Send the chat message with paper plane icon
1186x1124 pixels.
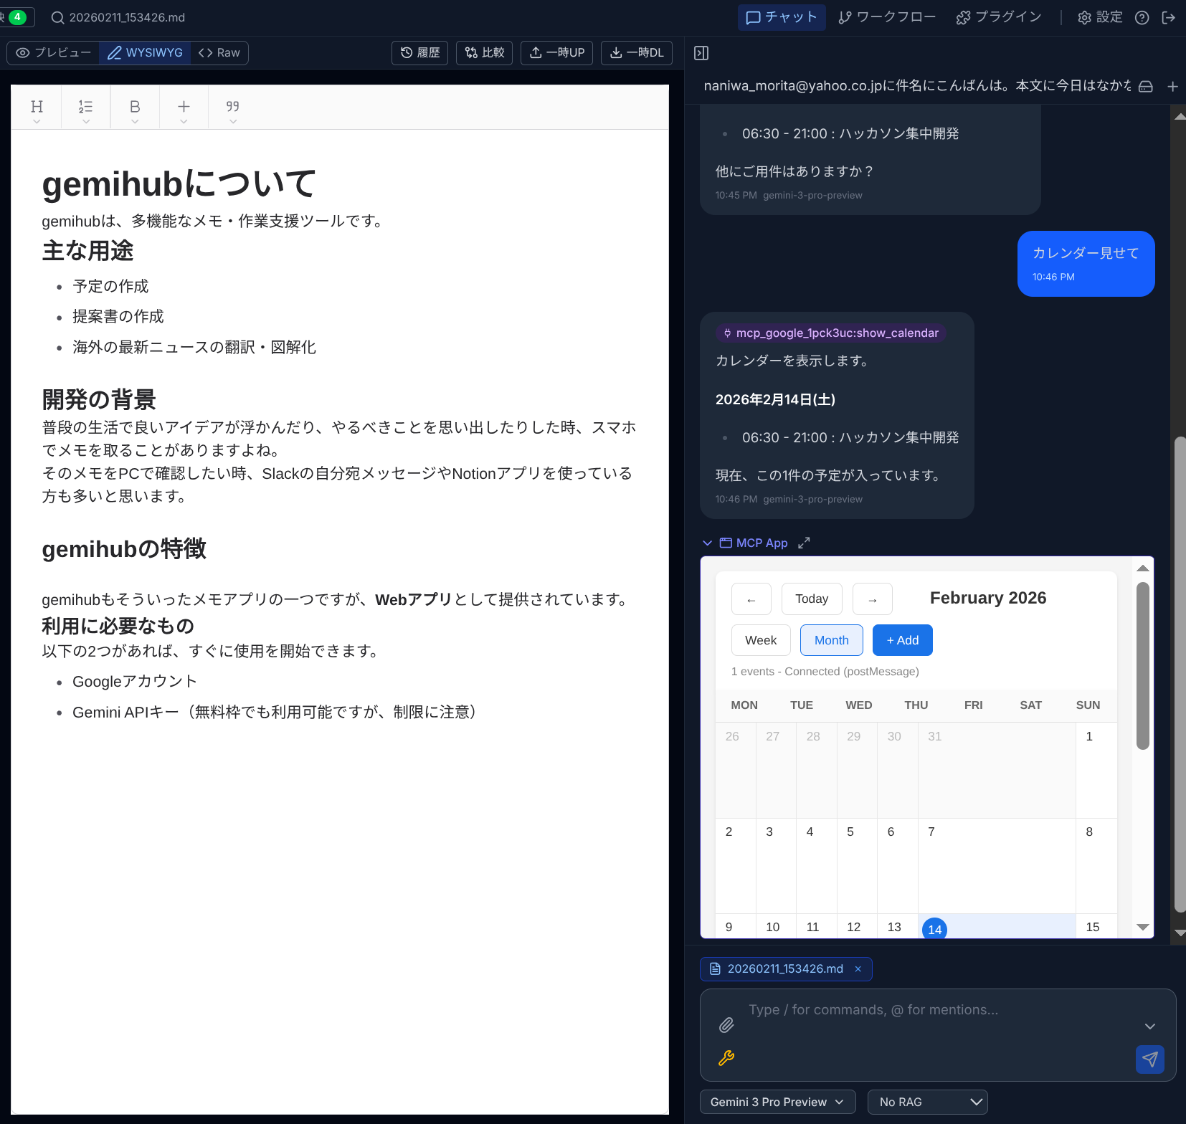tap(1149, 1059)
